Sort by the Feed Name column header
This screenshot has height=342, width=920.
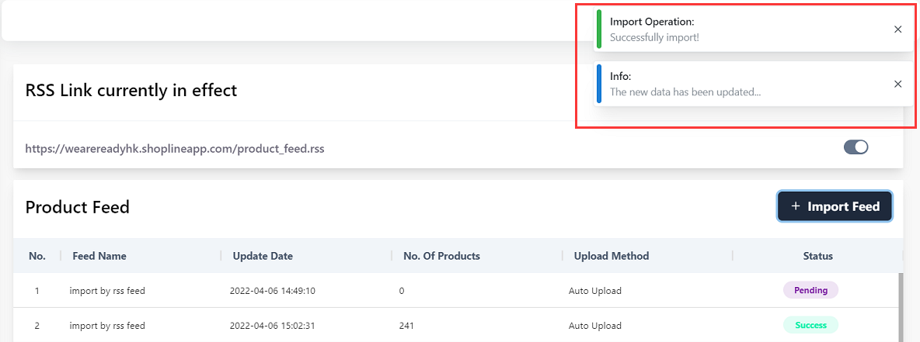[99, 256]
